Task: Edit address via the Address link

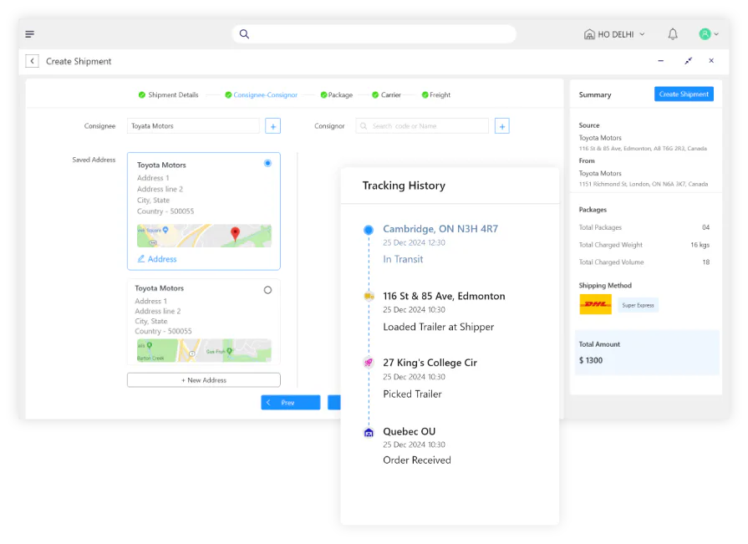Action: (x=157, y=259)
